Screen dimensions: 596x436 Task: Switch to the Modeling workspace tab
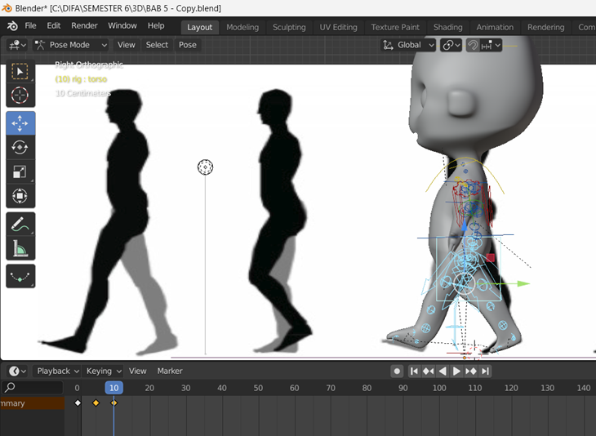(242, 28)
